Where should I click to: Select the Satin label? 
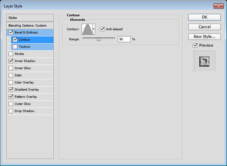pyautogui.click(x=18, y=75)
